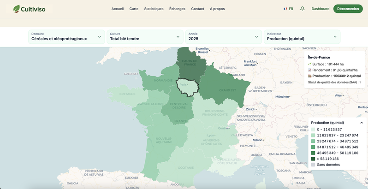
Task: Click swatch for 23 247 674 - 34 871 512
Action: tap(313, 141)
